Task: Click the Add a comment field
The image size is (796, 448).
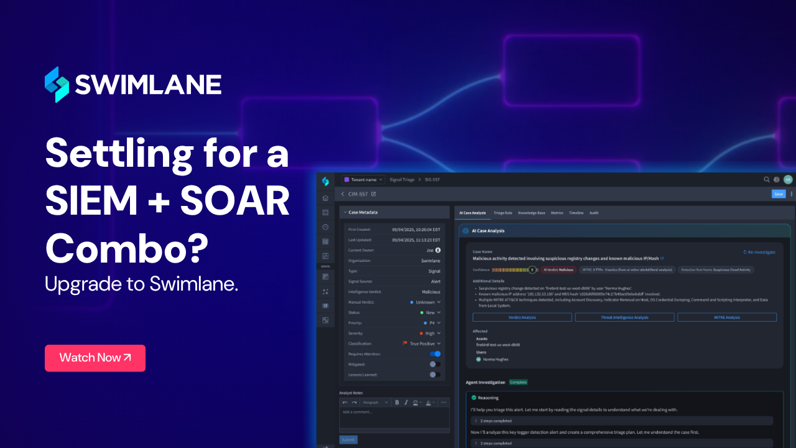Action: (x=394, y=418)
